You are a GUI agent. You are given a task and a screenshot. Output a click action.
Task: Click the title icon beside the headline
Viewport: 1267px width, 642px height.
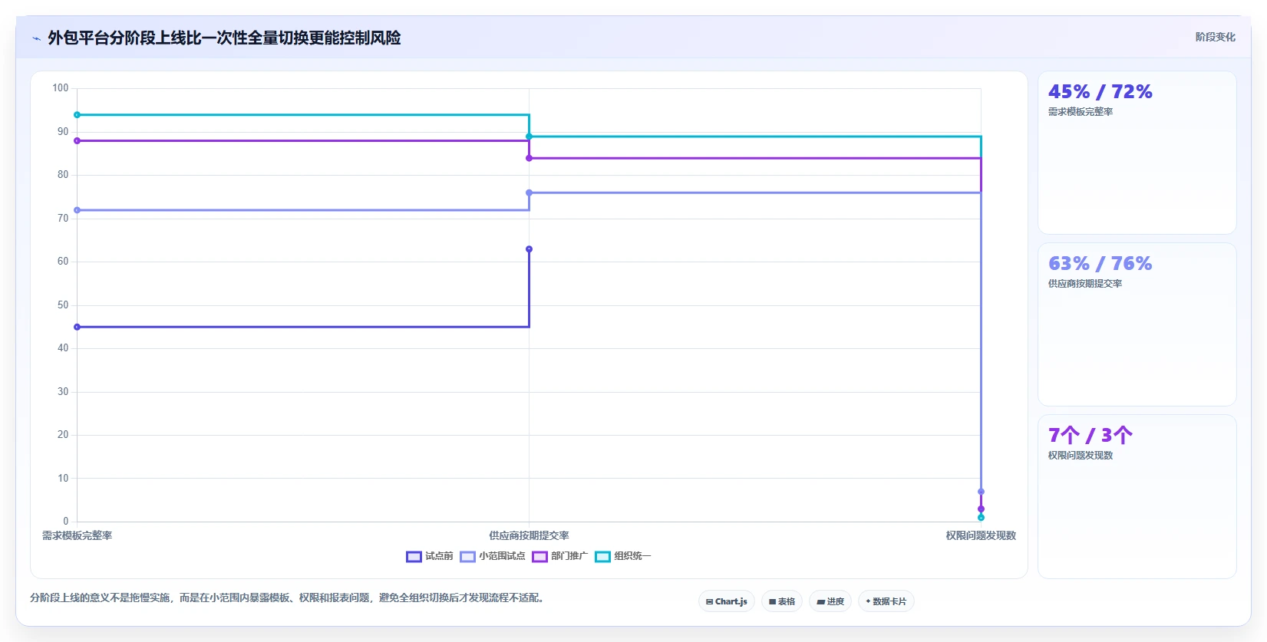36,38
